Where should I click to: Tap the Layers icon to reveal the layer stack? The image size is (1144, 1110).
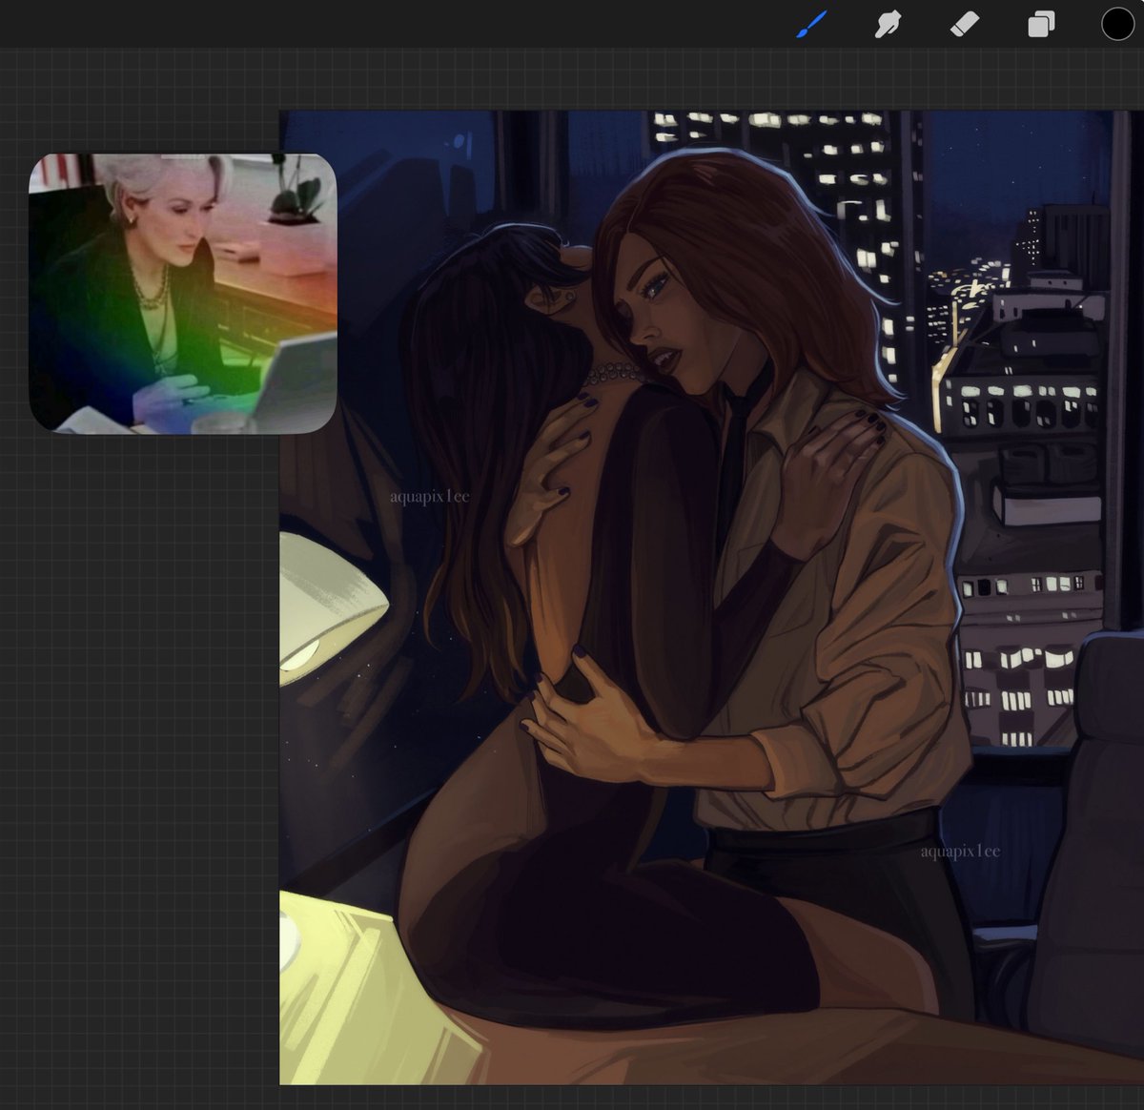point(1041,26)
